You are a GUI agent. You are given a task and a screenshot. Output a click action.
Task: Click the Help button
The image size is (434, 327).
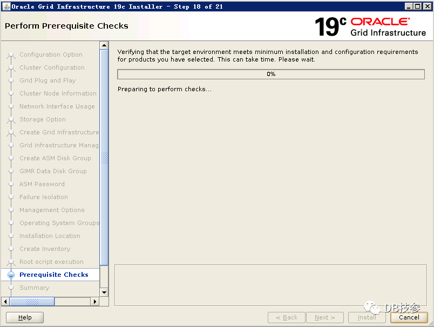(x=25, y=317)
